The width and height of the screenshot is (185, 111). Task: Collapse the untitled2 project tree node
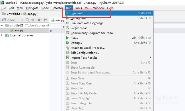[x=2, y=25]
